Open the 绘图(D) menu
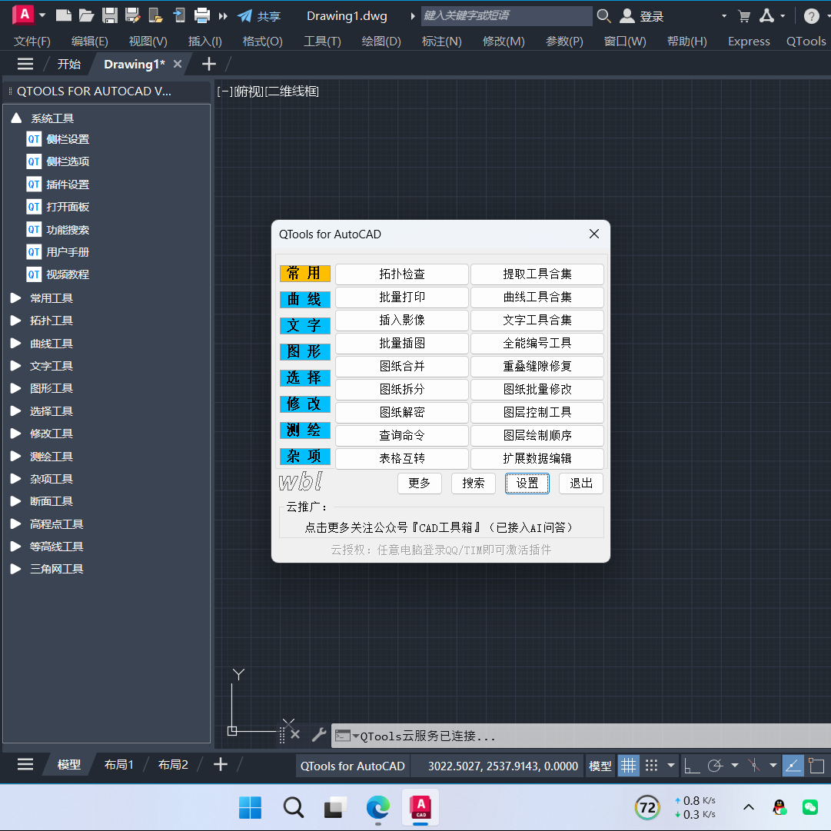 (381, 42)
